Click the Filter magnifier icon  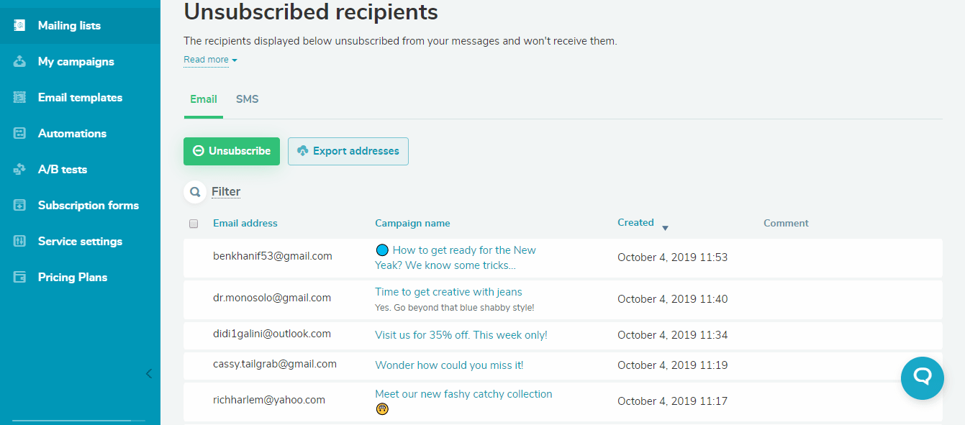coord(194,191)
